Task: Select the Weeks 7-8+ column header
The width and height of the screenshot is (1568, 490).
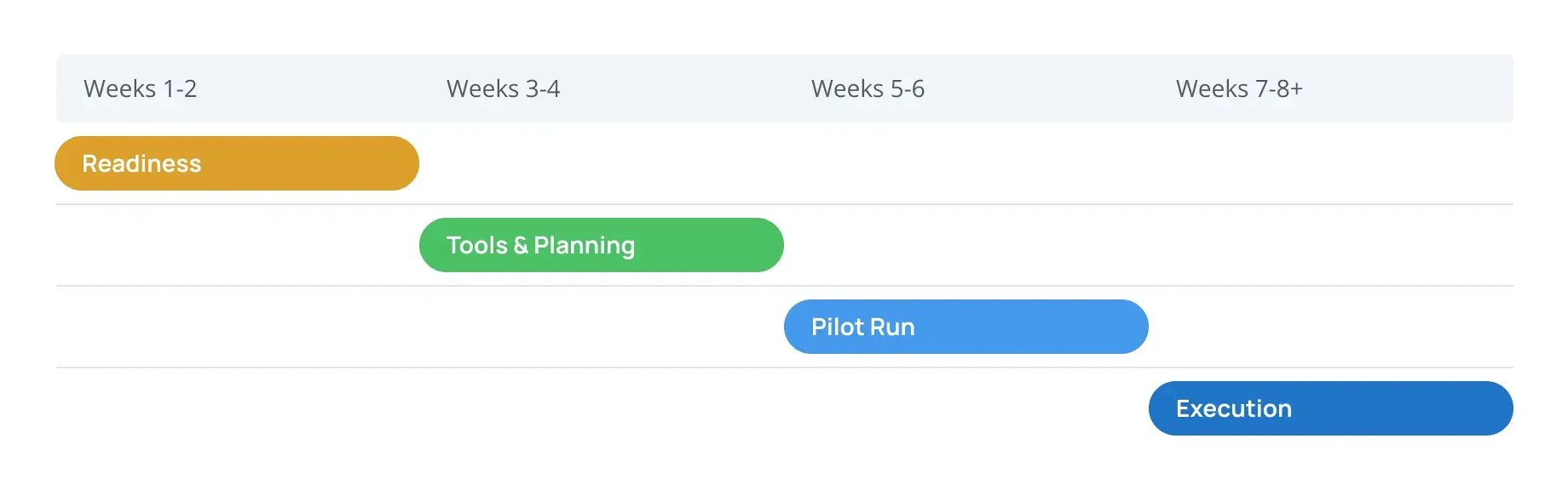Action: tap(1331, 88)
